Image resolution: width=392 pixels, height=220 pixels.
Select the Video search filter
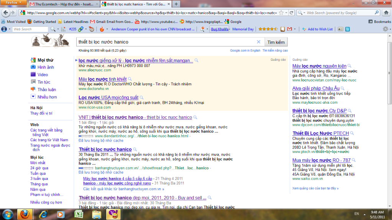pos(43,75)
